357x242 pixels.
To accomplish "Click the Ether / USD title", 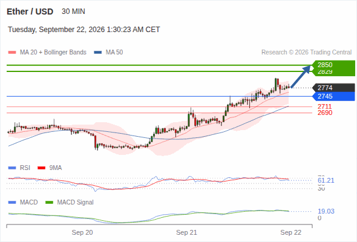I will 30,11.
